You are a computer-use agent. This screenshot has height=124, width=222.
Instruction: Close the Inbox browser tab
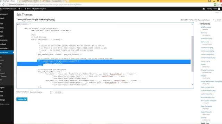64,1
